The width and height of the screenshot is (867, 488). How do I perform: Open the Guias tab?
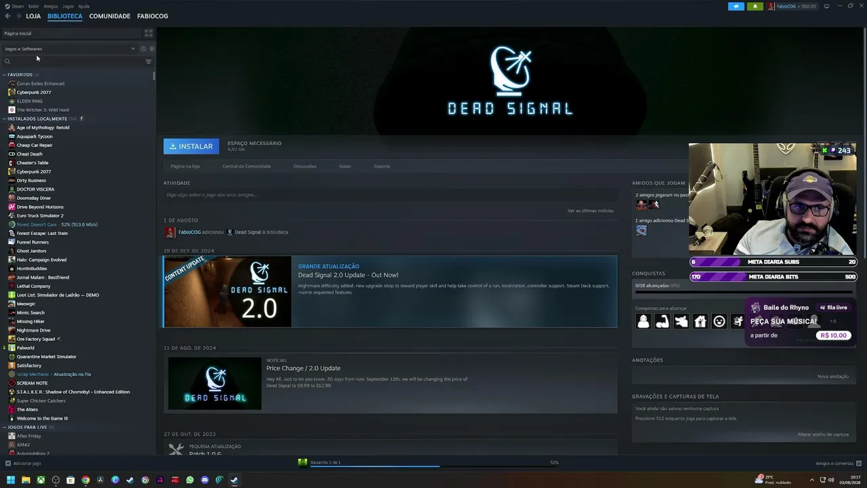click(345, 166)
